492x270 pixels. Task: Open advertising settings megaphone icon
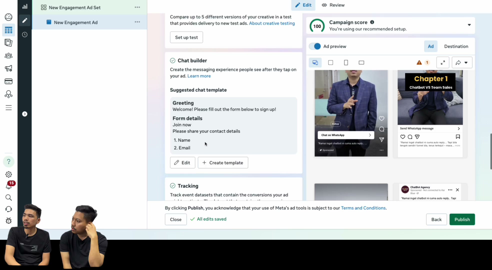point(8,68)
